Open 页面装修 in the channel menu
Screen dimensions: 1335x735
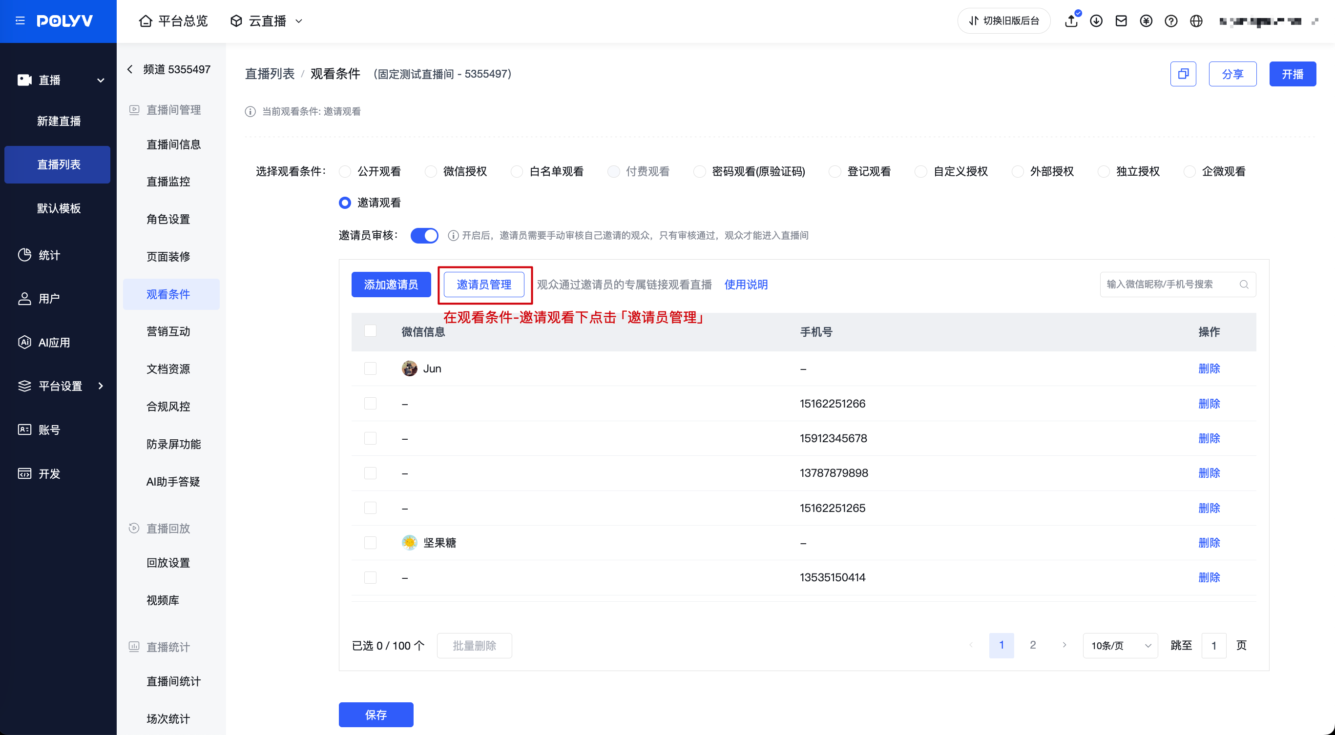(168, 257)
